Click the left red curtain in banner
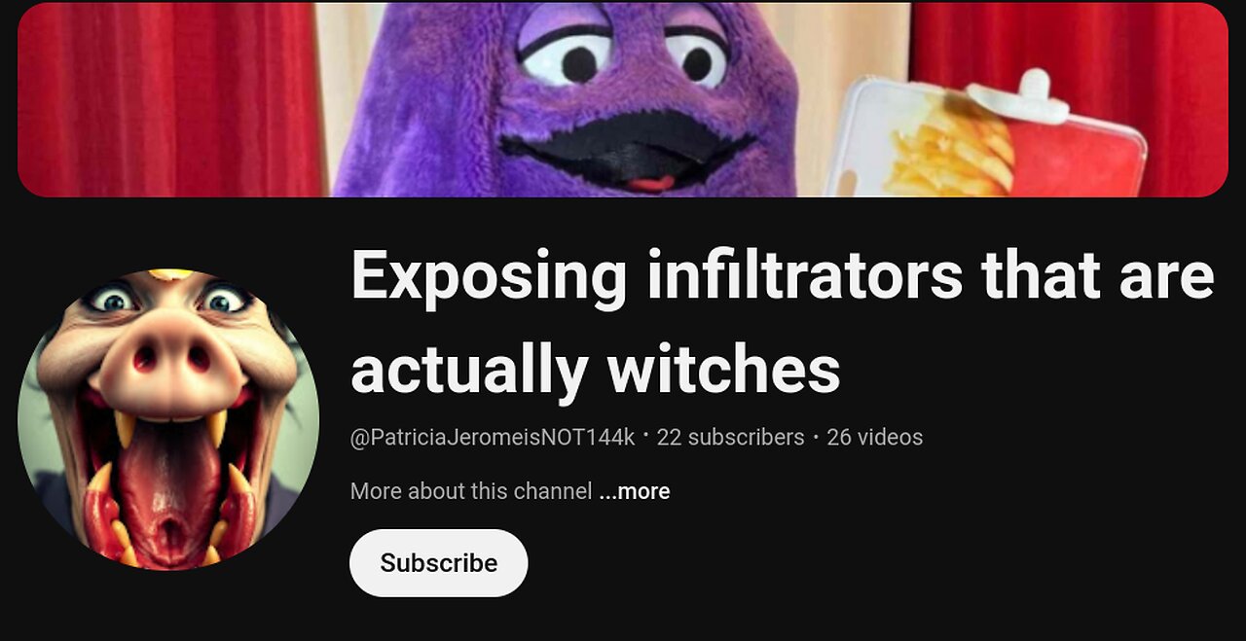 170,99
